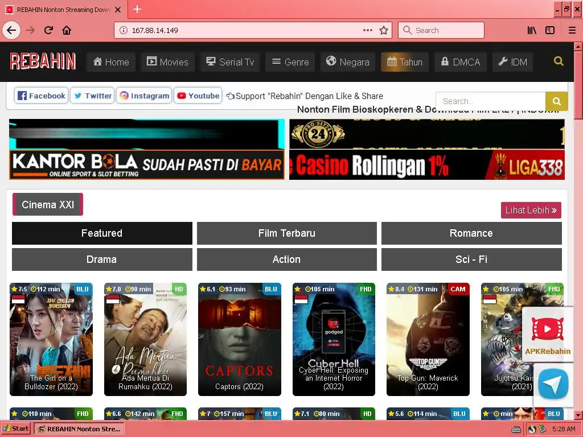This screenshot has height=437, width=583.
Task: Click the browser Back arrow button
Action: tap(11, 30)
